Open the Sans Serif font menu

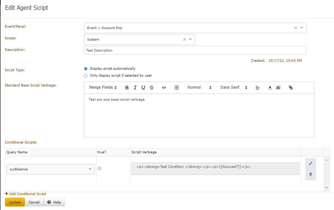pyautogui.click(x=234, y=88)
